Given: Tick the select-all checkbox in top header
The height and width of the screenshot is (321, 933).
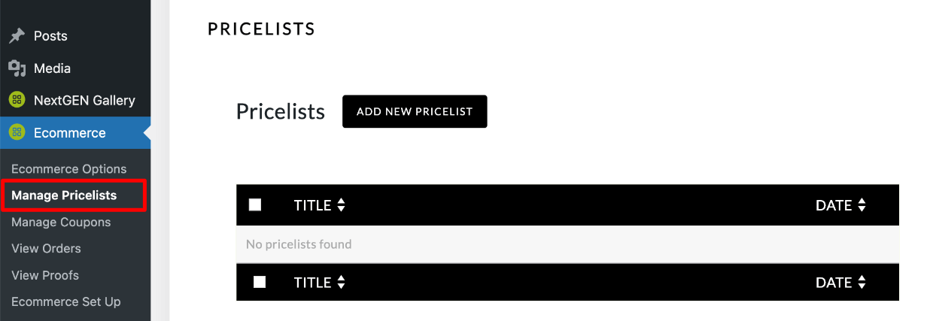Looking at the screenshot, I should pyautogui.click(x=255, y=204).
